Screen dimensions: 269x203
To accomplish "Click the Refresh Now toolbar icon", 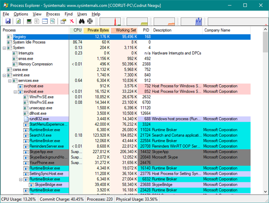I will pos(18,21).
